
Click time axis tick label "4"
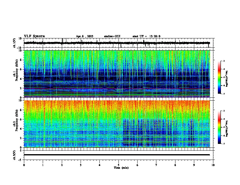click(x=100, y=165)
